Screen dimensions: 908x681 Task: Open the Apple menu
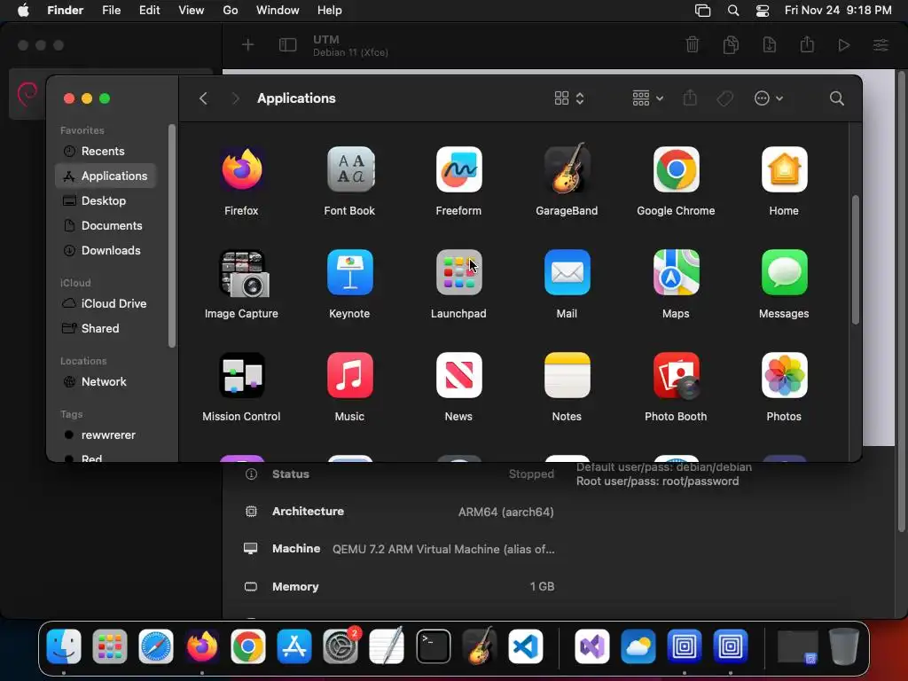(x=23, y=11)
